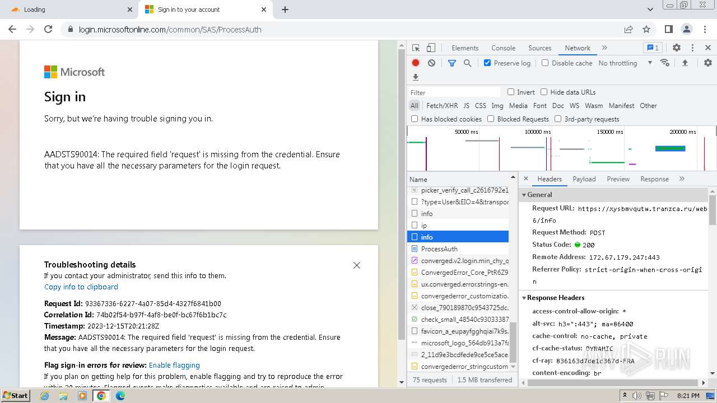This screenshot has height=403, width=717.
Task: Filter requests by Img type
Action: [497, 106]
